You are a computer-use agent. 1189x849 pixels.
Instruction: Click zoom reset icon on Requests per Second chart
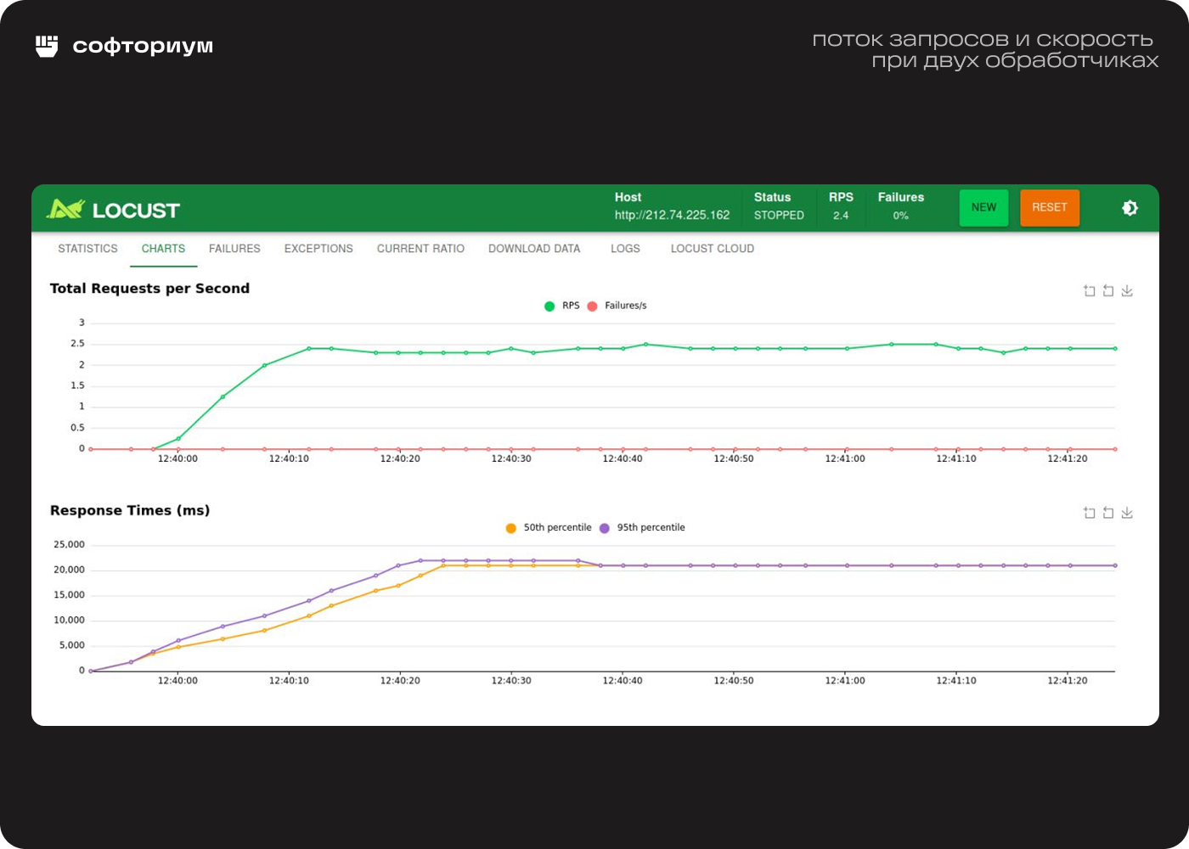(x=1108, y=291)
